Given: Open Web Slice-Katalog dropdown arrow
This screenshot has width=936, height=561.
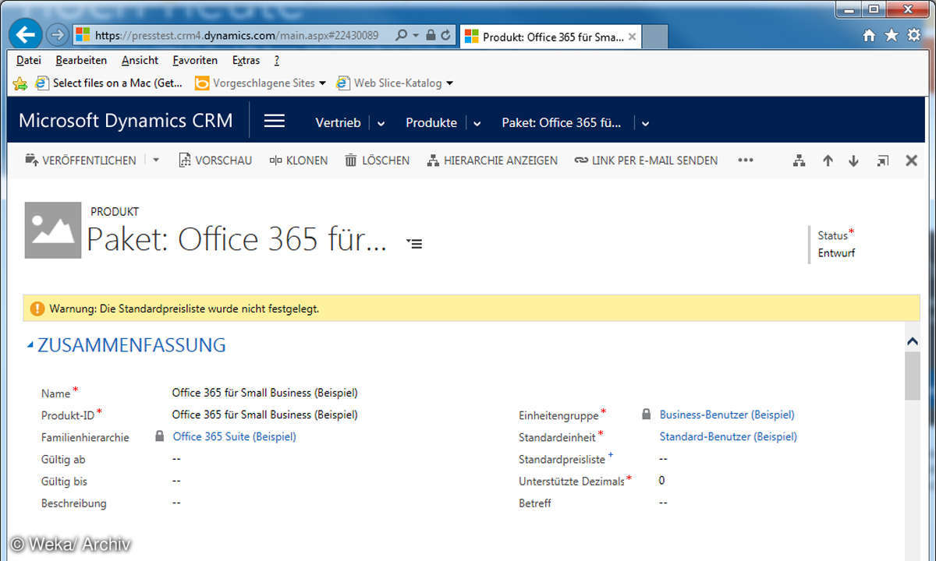Looking at the screenshot, I should pos(449,83).
